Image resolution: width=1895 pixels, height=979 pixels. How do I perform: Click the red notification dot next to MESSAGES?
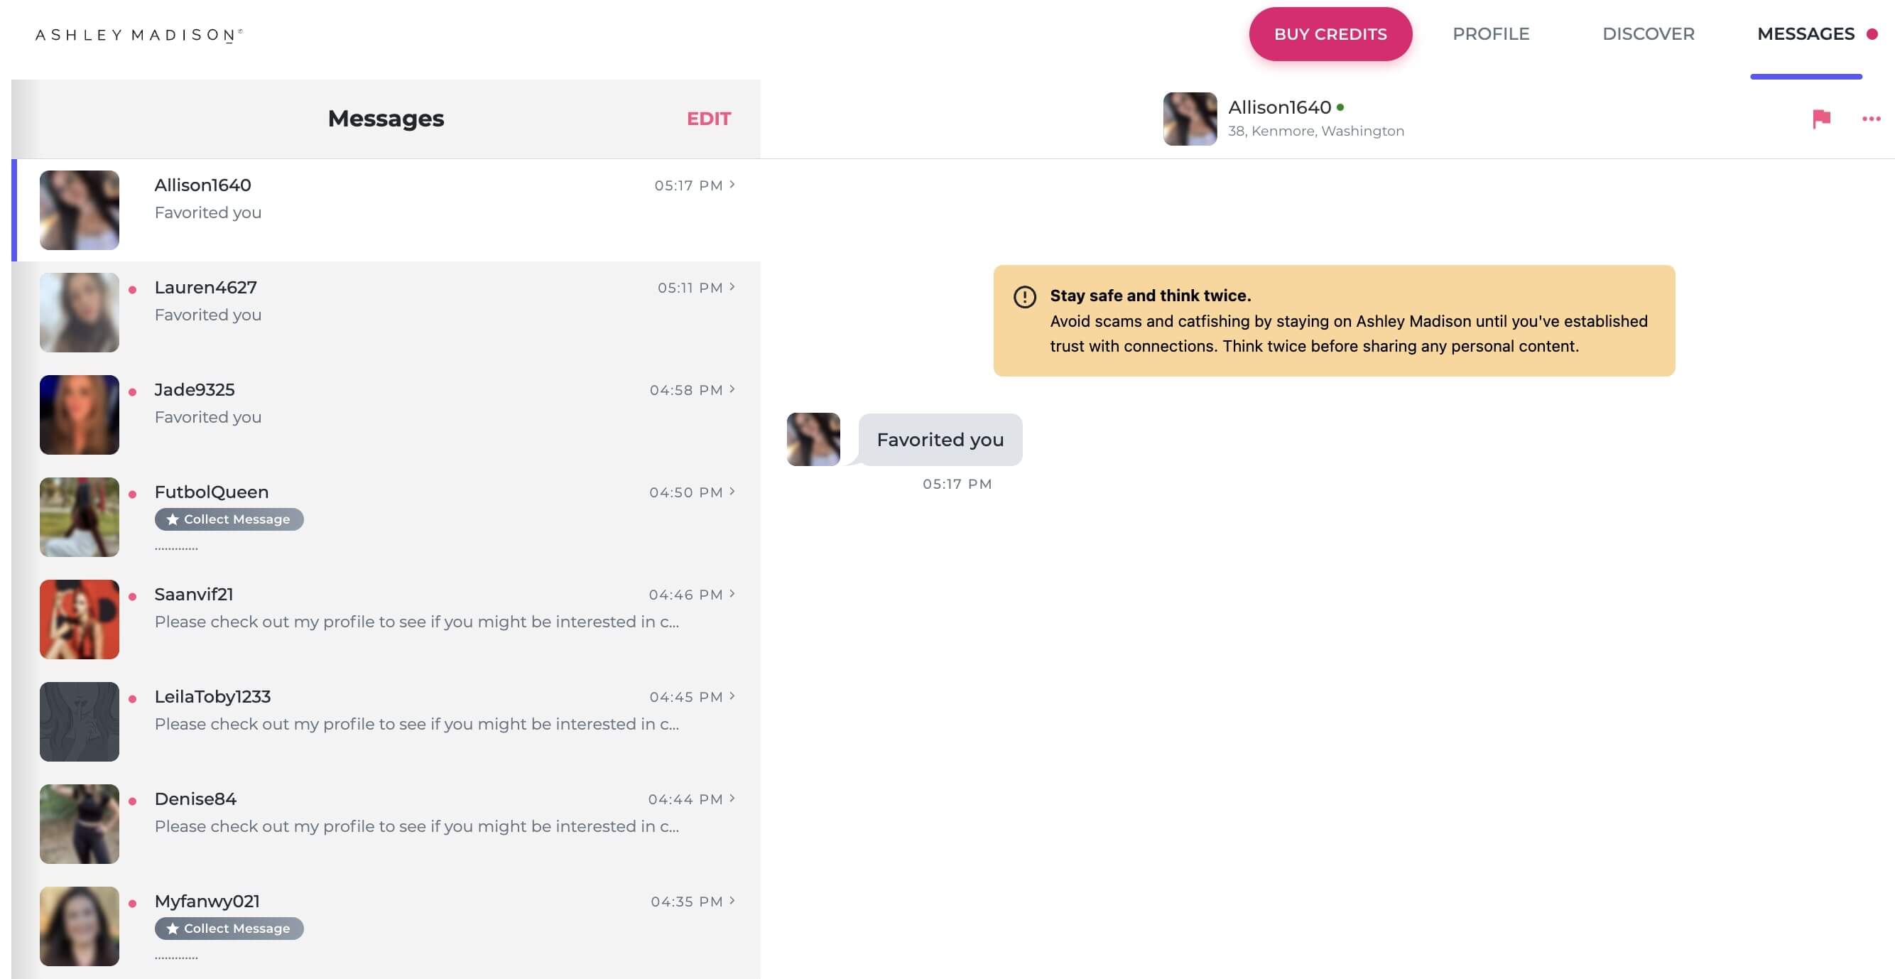1871,34
